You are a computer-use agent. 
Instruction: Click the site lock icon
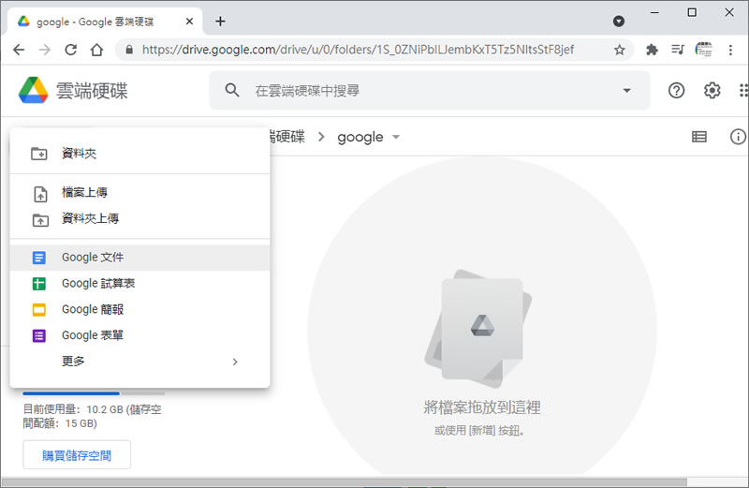(x=129, y=50)
